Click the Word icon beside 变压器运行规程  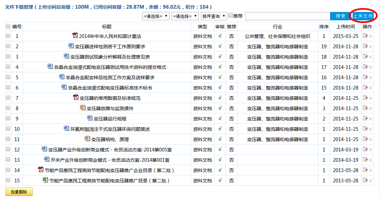coord(89,118)
